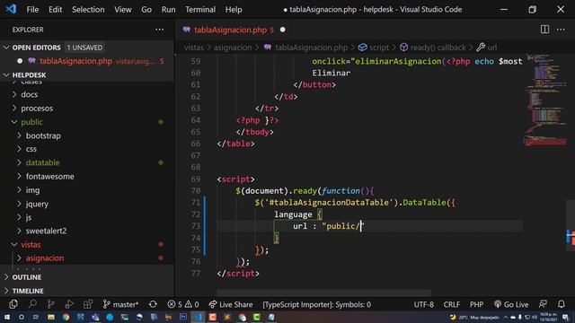Click the master* git branch indicator
Viewport: 575px width, 323px height.
tap(120, 304)
